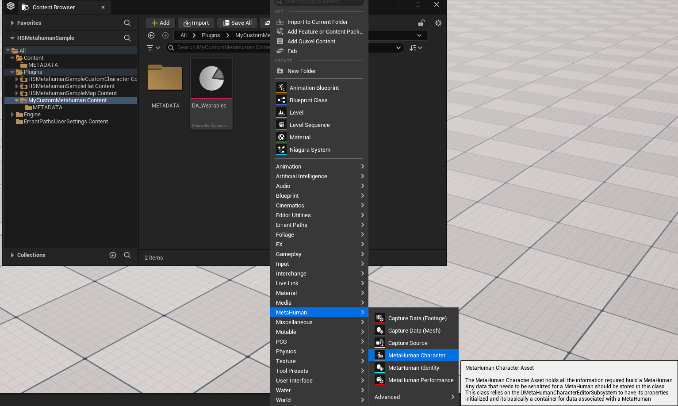678x406 pixels.
Task: Click the Capture Source icon
Action: click(x=380, y=343)
